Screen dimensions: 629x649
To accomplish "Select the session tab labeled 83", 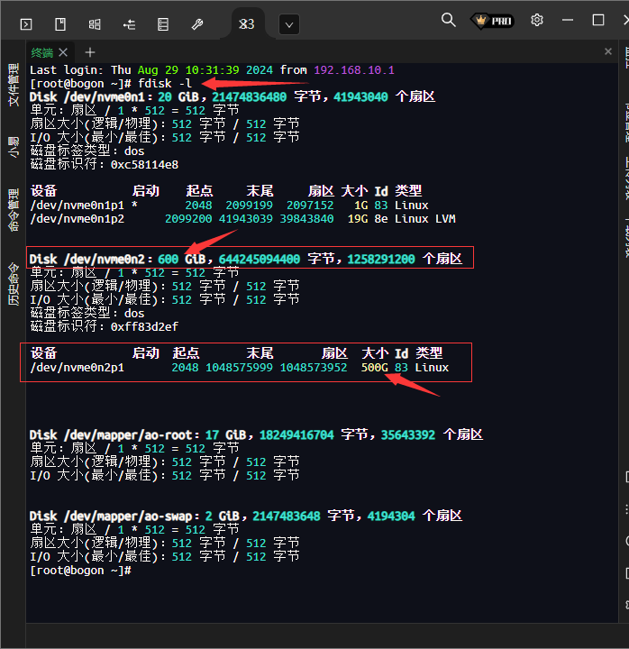I will 247,24.
